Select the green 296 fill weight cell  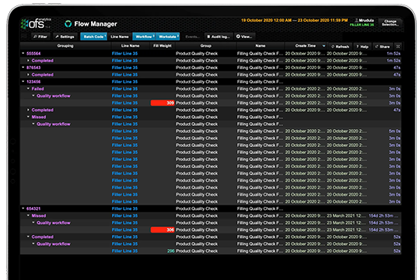170,250
